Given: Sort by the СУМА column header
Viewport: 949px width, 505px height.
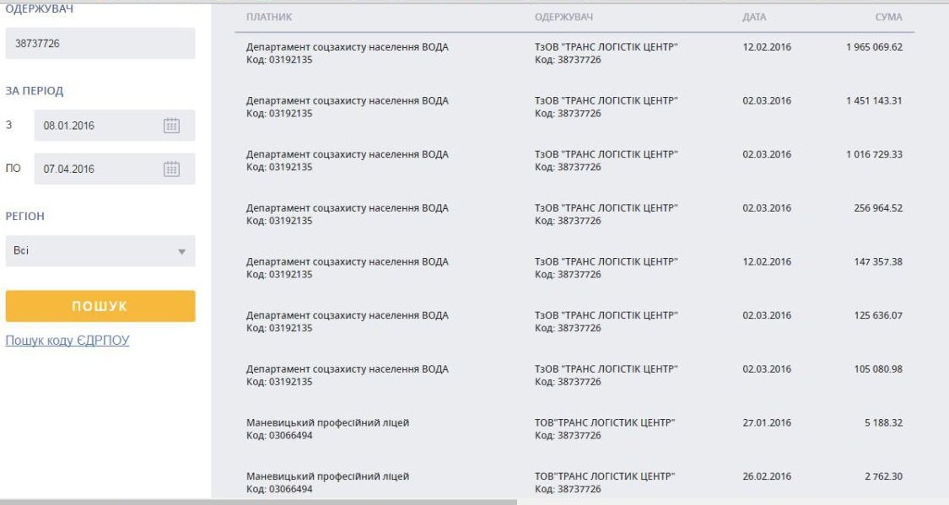Looking at the screenshot, I should point(888,18).
